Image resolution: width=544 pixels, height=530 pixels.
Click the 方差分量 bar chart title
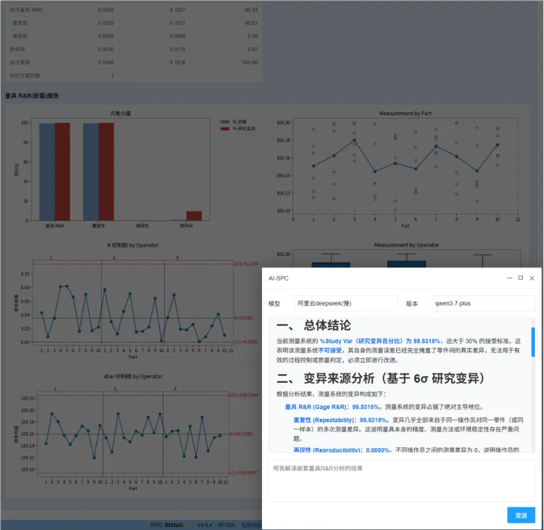click(x=120, y=113)
